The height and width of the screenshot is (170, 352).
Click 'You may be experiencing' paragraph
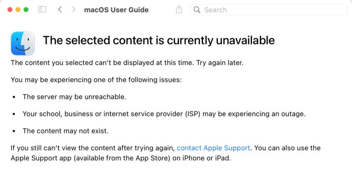(96, 80)
